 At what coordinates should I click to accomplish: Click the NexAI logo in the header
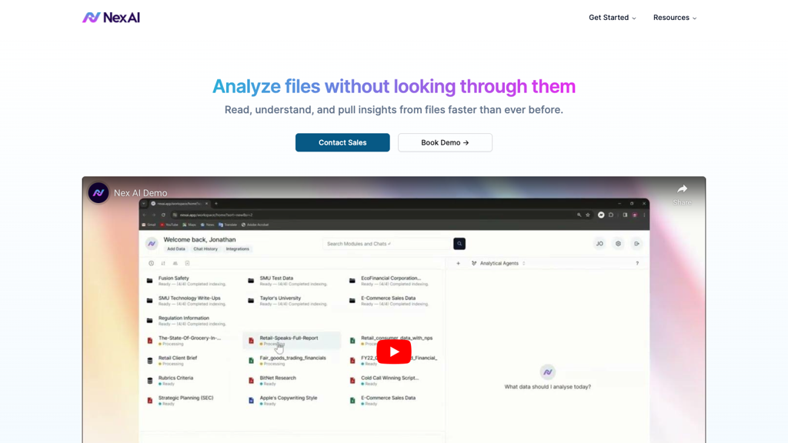(112, 17)
